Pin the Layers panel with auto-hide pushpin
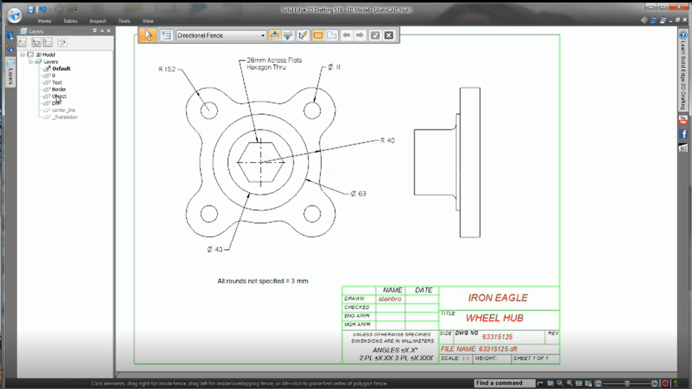 pos(102,31)
